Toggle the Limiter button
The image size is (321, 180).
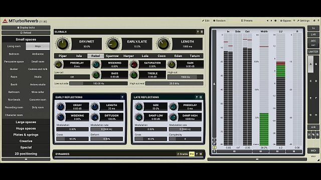[313, 52]
